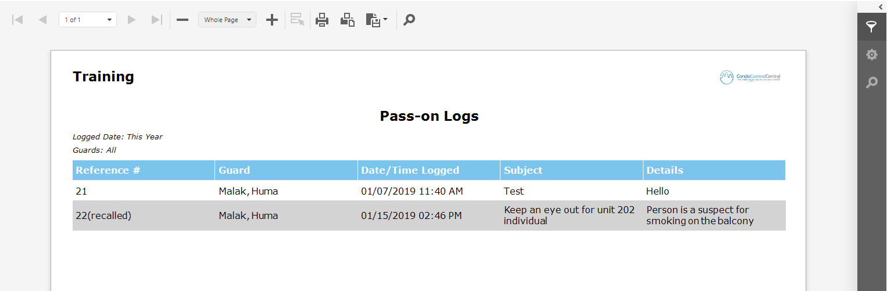Click the print page icon beside the printer
Image resolution: width=887 pixels, height=291 pixels.
point(348,20)
